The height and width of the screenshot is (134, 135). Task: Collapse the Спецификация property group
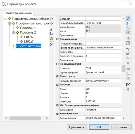[57, 39]
